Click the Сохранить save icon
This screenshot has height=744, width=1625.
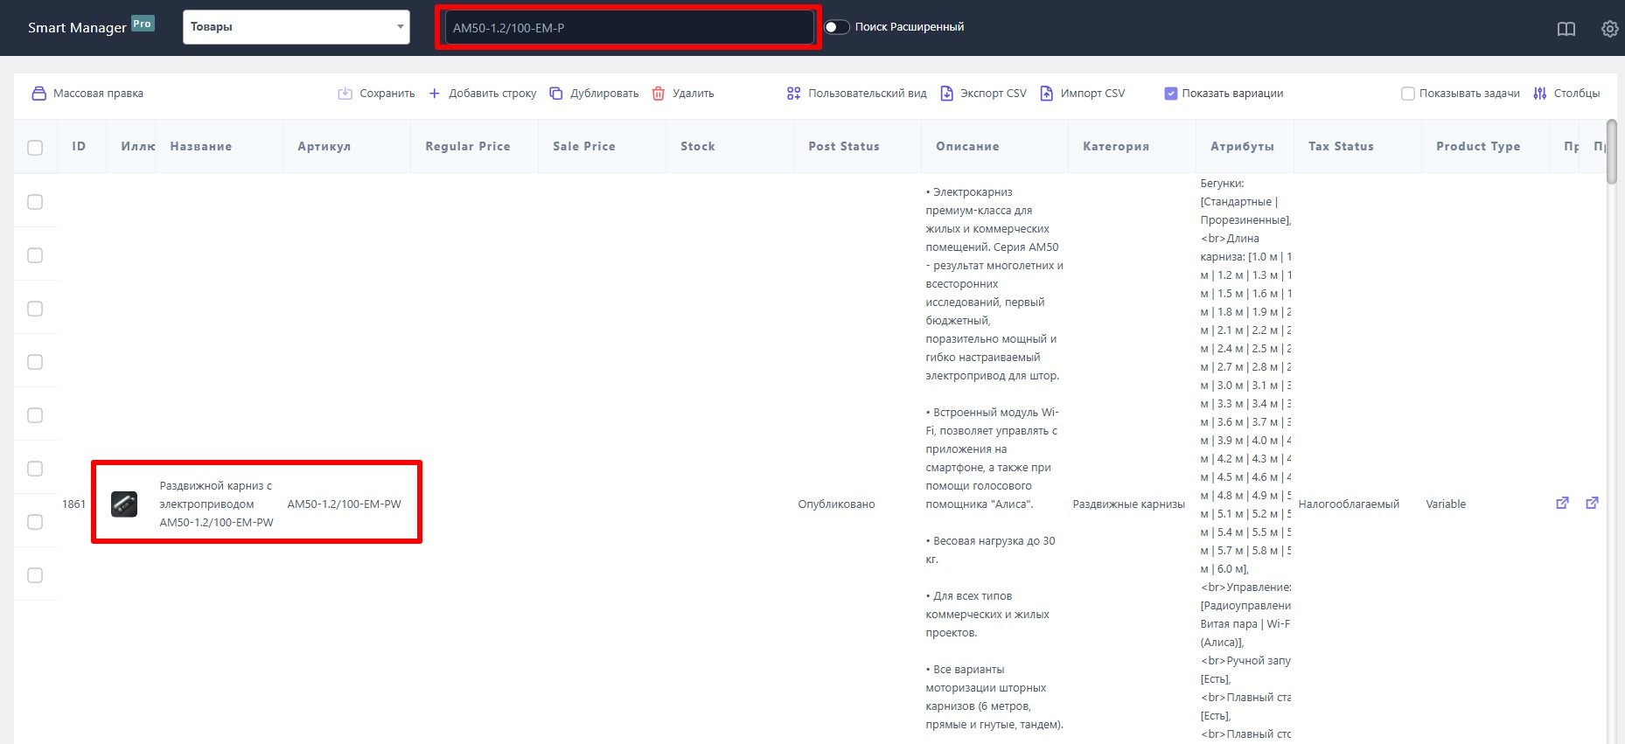[345, 94]
